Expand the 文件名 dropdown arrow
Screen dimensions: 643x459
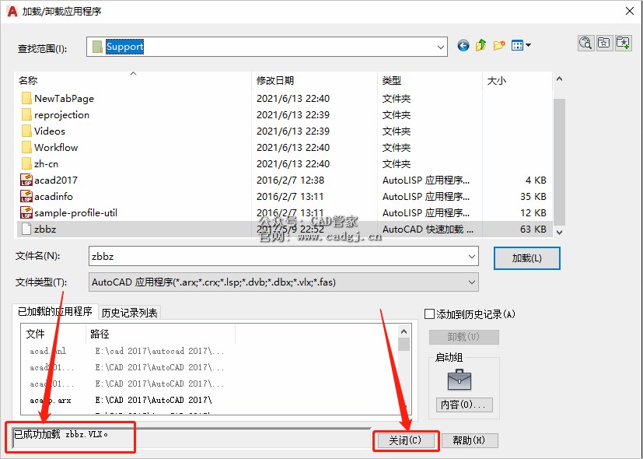coord(472,257)
